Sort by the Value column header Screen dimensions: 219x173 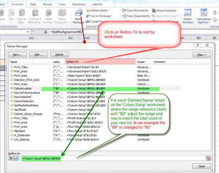pyautogui.click(x=59, y=62)
